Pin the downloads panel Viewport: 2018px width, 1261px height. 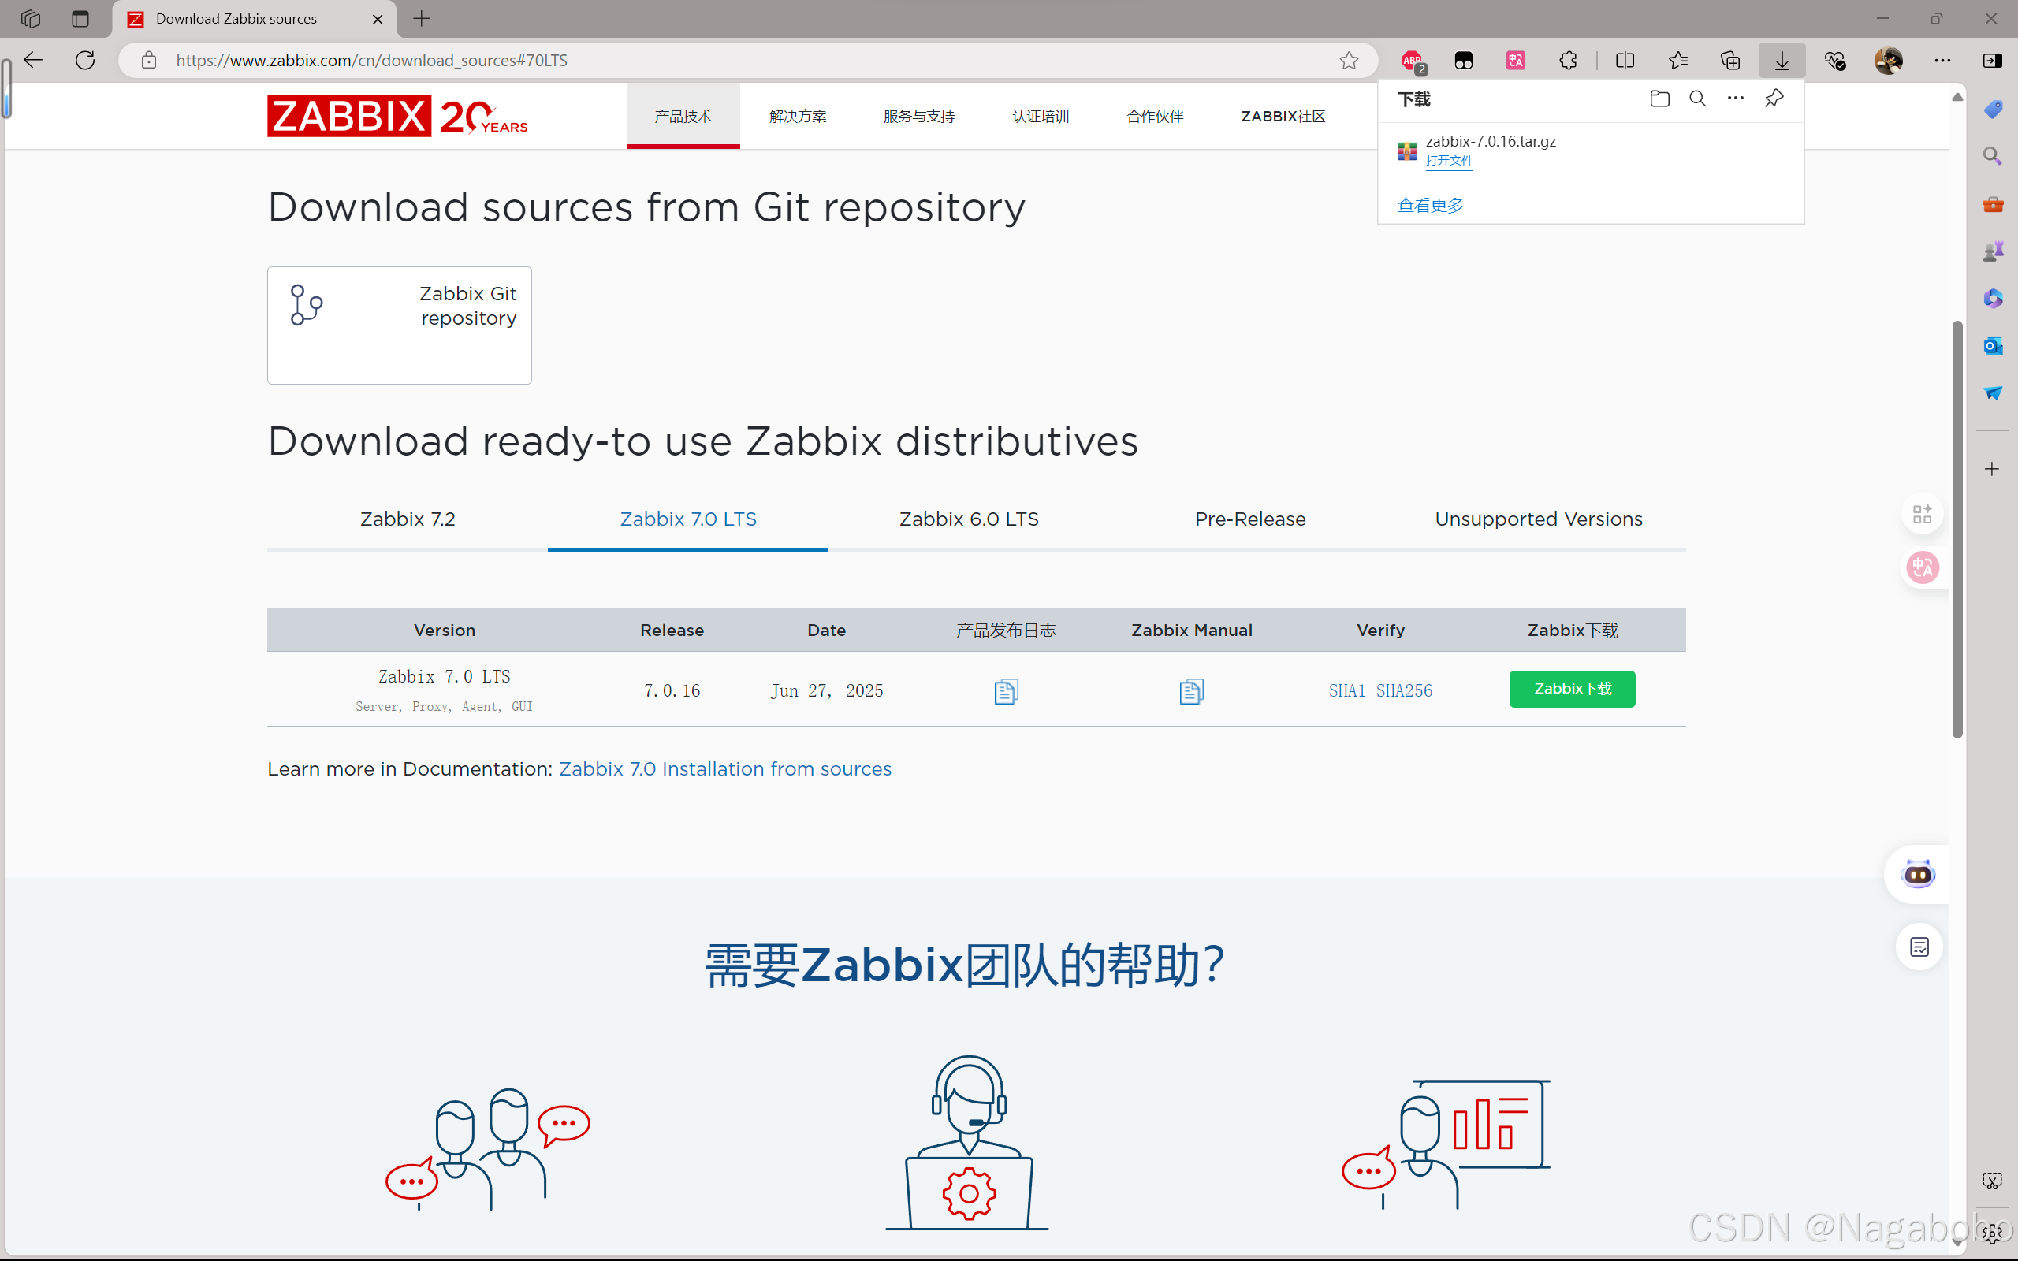pyautogui.click(x=1774, y=99)
